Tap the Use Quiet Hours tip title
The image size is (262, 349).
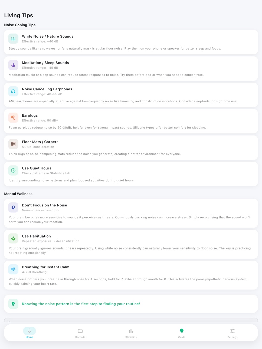(37, 168)
